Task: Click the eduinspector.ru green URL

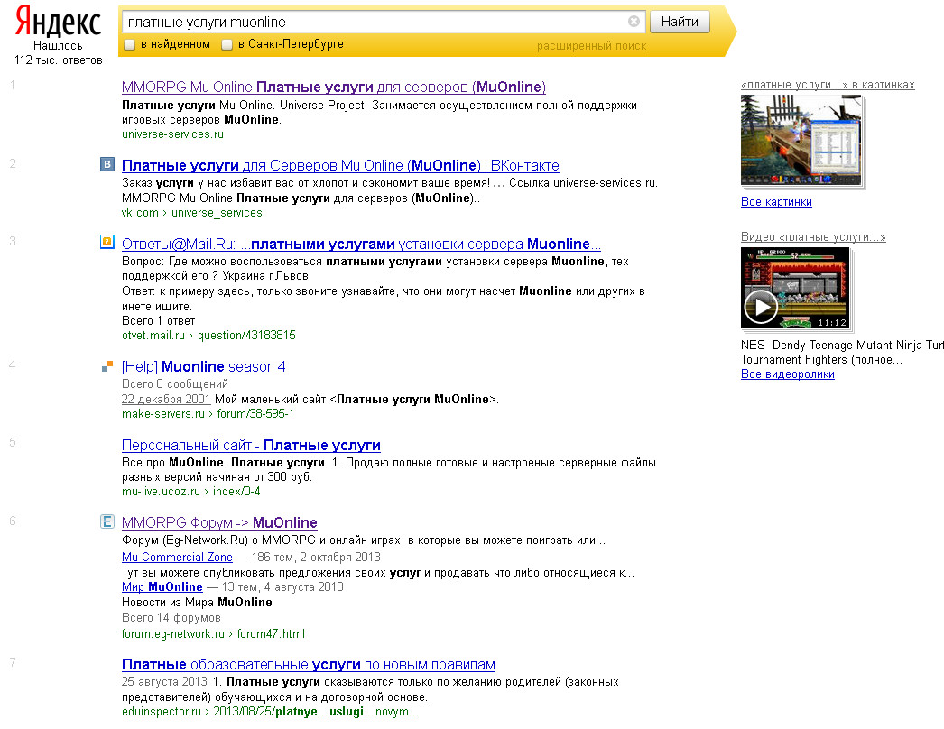Action: (x=162, y=712)
